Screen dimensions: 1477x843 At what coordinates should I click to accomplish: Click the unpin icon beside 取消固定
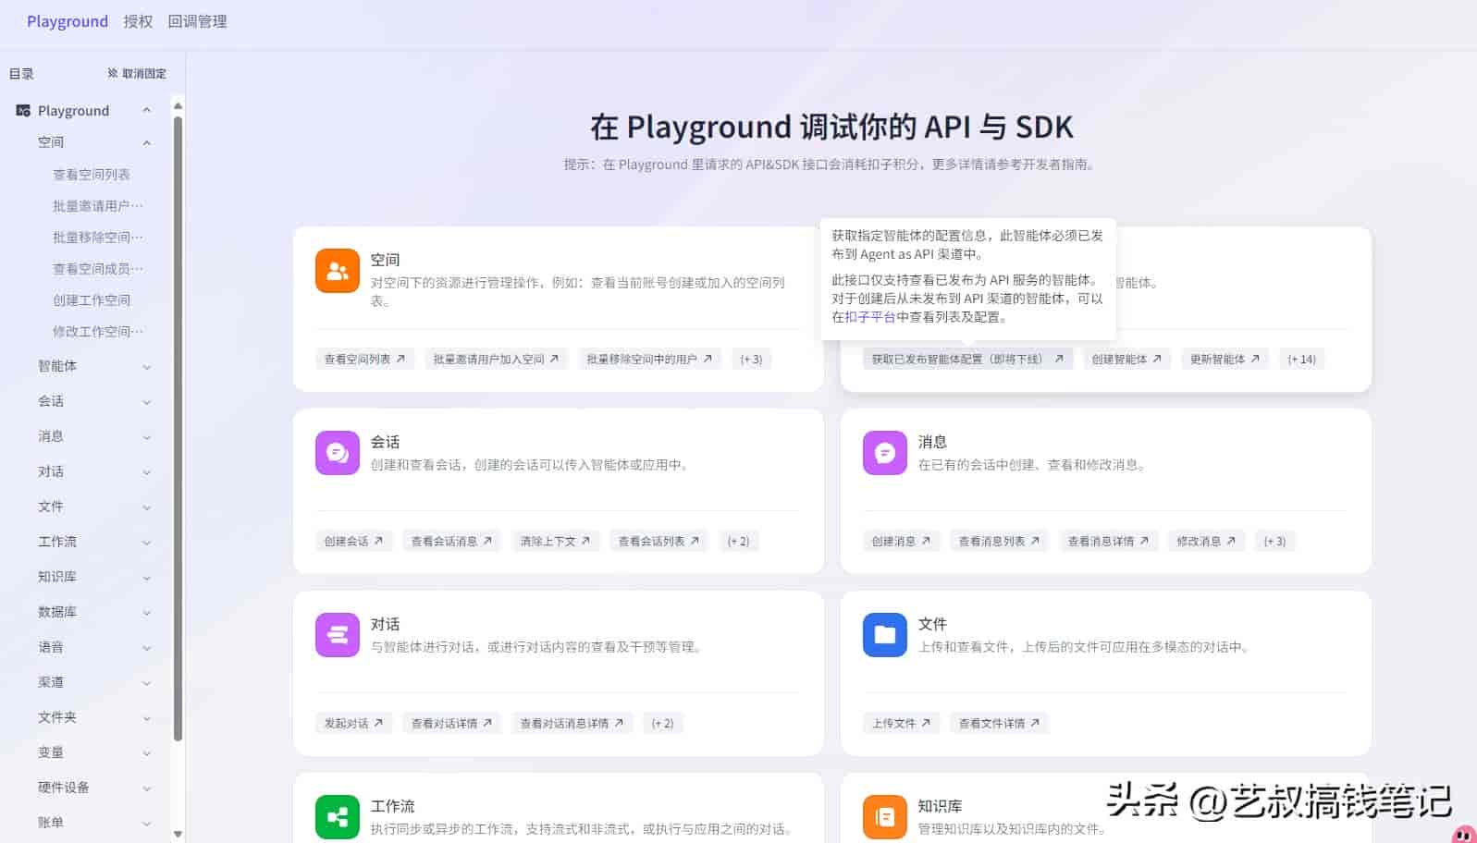(x=113, y=73)
